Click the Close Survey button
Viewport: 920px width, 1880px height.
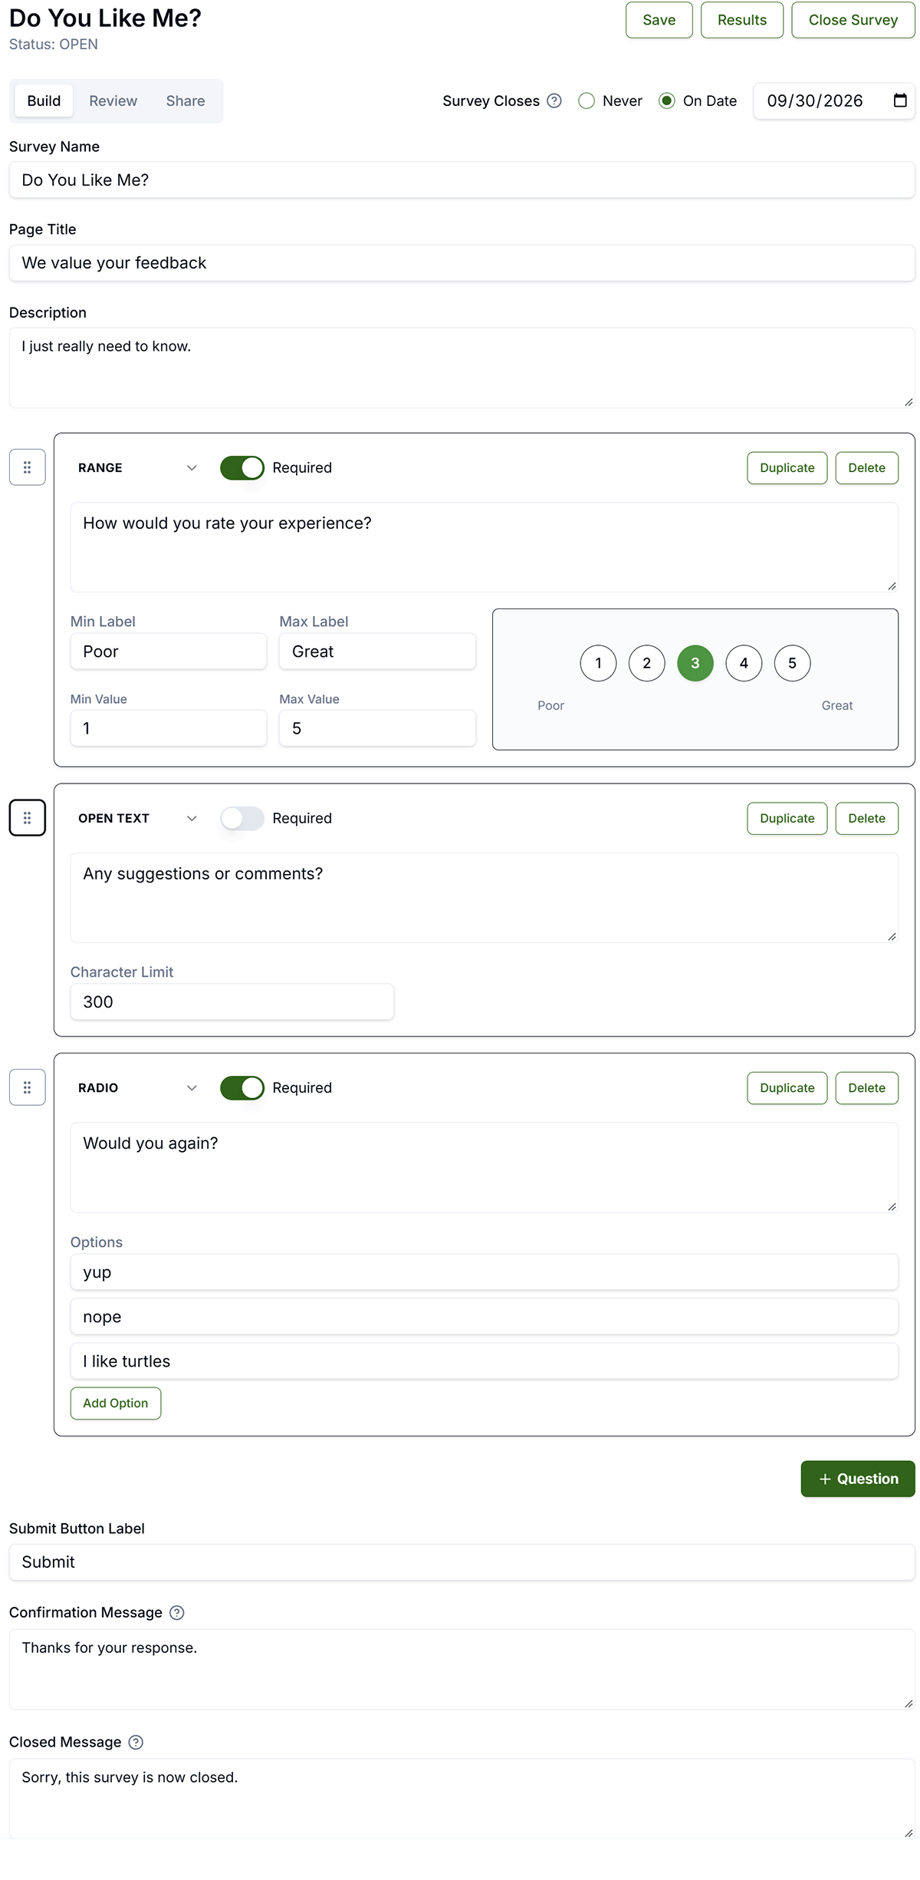point(853,20)
